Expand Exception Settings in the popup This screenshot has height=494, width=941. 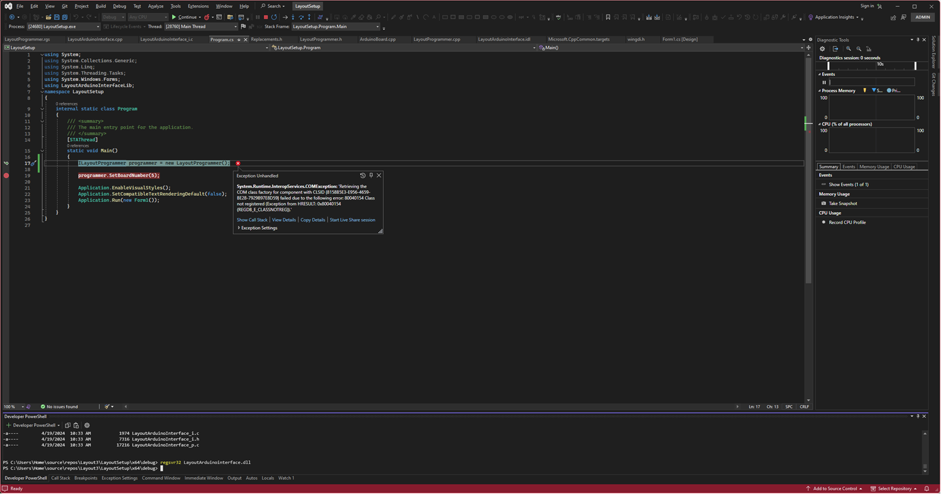259,228
